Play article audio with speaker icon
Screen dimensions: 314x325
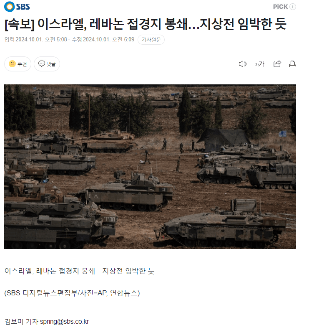coord(242,64)
